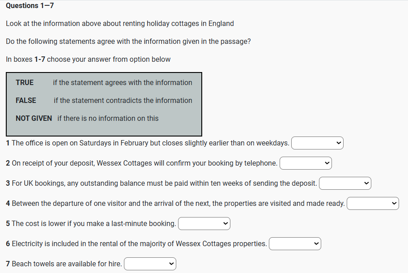Click the statement about Saturday office hours
Screen dimensions: 408x273
coord(148,143)
